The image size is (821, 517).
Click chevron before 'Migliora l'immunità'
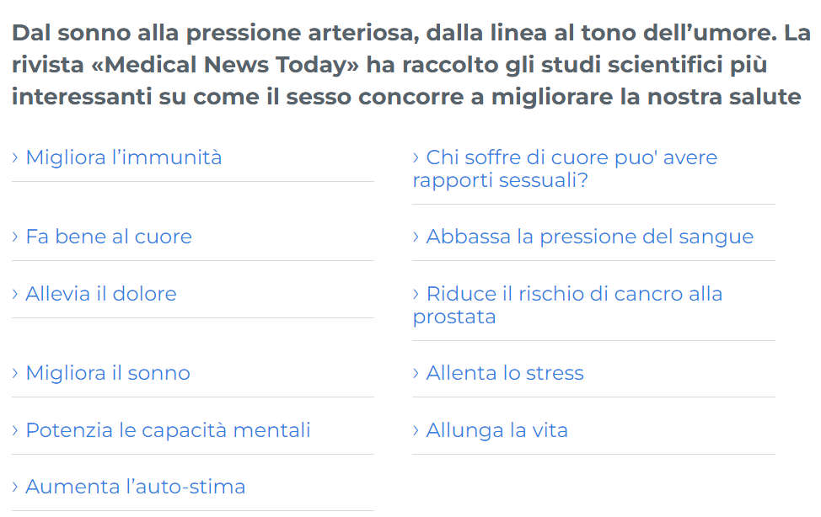(x=15, y=157)
